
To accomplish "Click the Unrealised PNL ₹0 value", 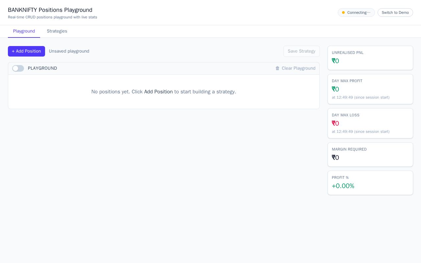I will tap(335, 61).
